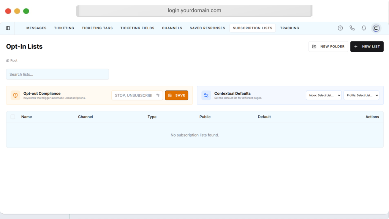The image size is (389, 219).
Task: Select the Tracking tab
Action: (x=289, y=28)
